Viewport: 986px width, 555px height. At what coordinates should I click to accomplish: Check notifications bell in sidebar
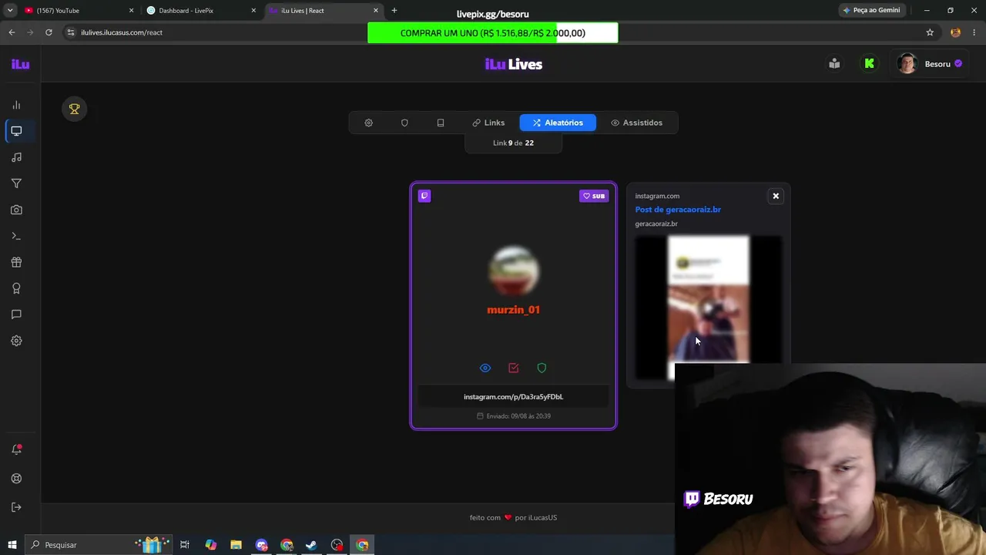(x=16, y=449)
